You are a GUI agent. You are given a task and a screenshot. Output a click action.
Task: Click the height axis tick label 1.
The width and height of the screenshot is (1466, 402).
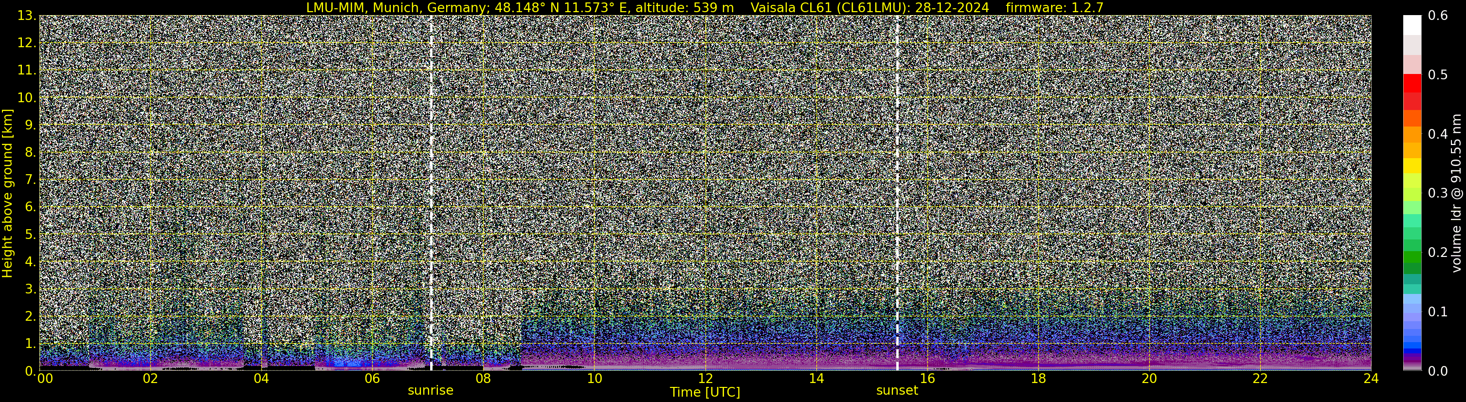pos(31,344)
